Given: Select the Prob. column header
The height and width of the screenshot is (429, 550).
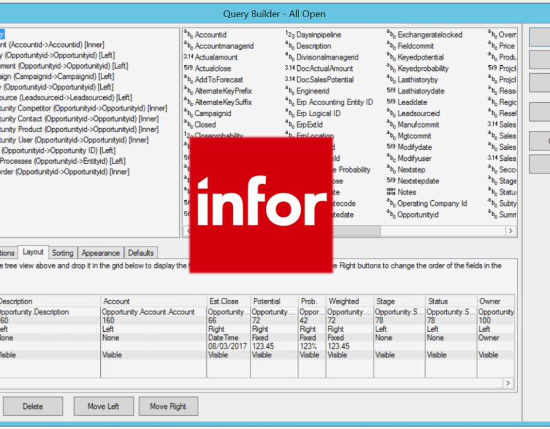Looking at the screenshot, I should [312, 301].
